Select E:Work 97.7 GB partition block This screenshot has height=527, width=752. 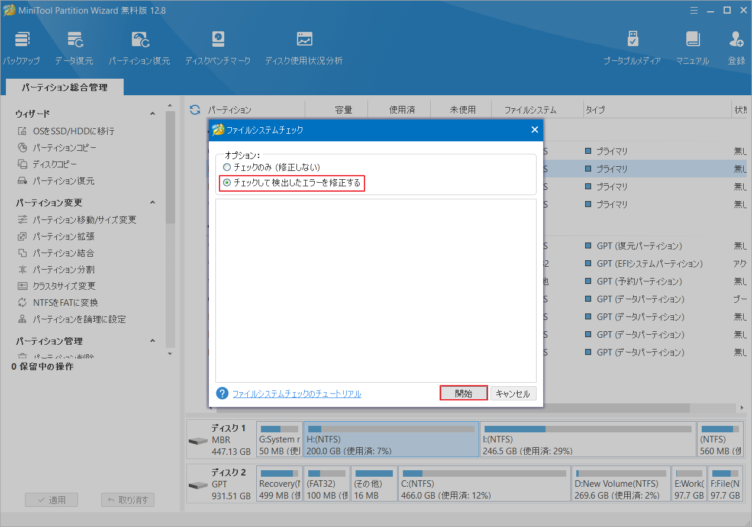tap(690, 483)
